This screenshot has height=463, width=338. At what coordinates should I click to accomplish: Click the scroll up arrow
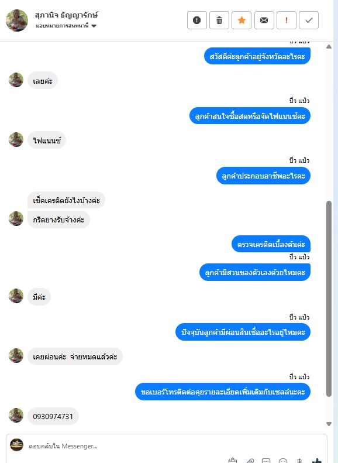[x=329, y=47]
